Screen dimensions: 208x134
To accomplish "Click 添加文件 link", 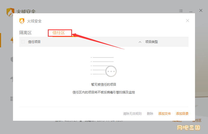I will tap(165, 113).
